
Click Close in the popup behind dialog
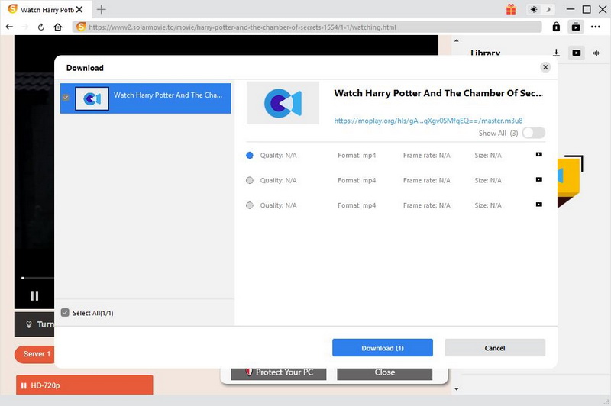[x=385, y=373]
